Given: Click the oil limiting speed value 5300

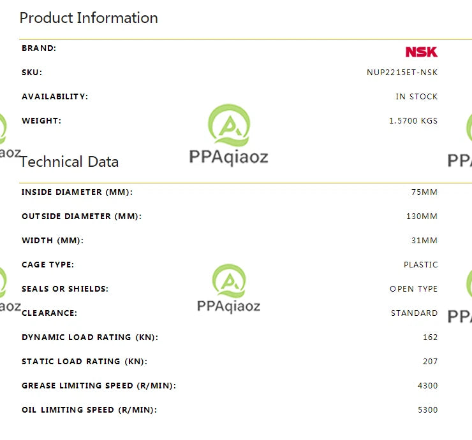Looking at the screenshot, I should coord(427,410).
